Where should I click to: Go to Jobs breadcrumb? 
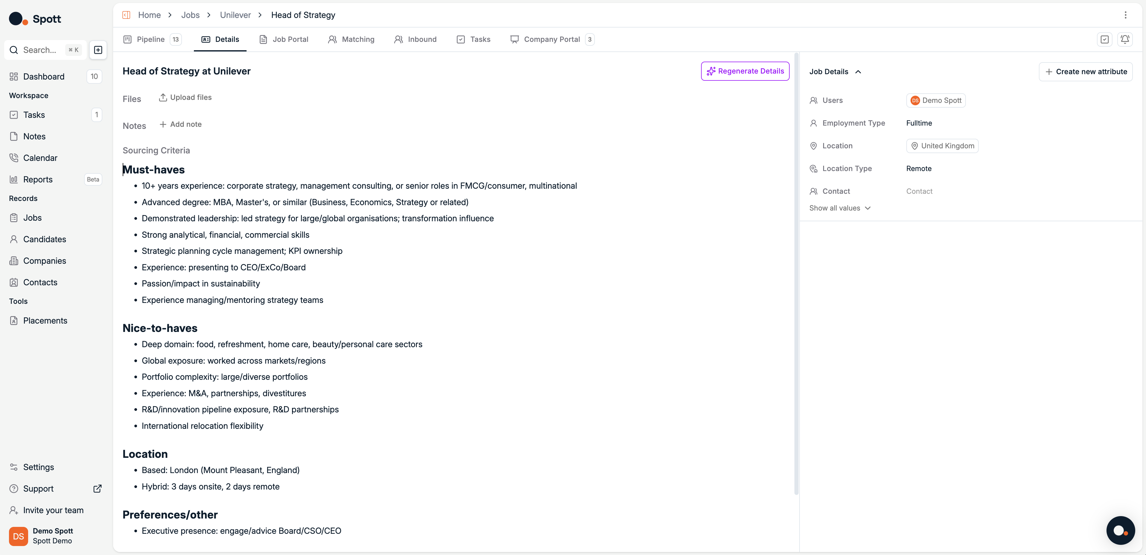pyautogui.click(x=190, y=15)
